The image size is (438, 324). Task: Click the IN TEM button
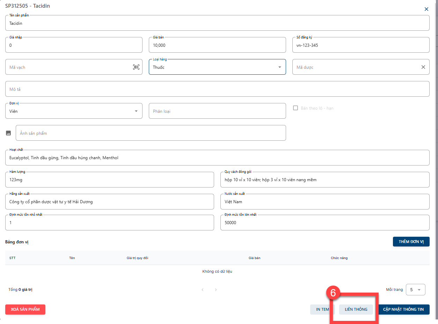click(x=322, y=309)
